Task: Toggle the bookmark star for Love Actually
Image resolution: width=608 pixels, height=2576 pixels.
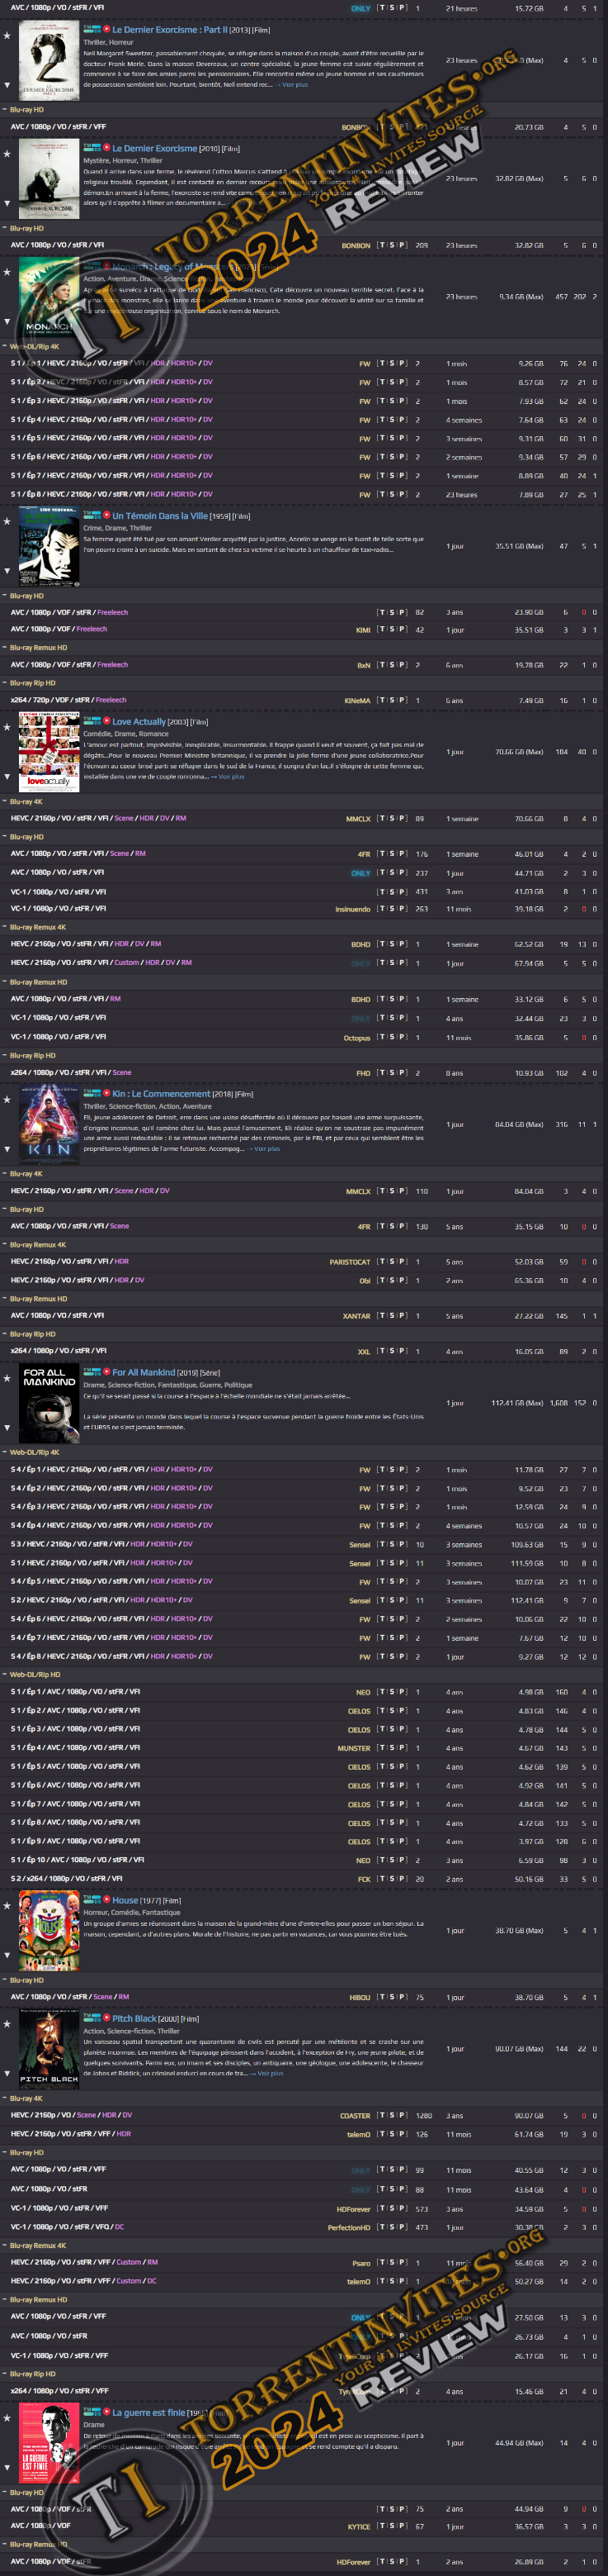Action: pos(7,727)
